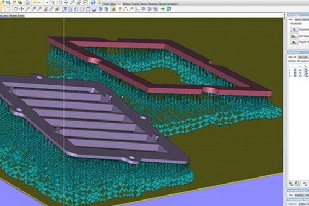The width and height of the screenshot is (309, 206).
Task: Switch to the Slicing ribbon tab
Action: pyautogui.click(x=144, y=4)
